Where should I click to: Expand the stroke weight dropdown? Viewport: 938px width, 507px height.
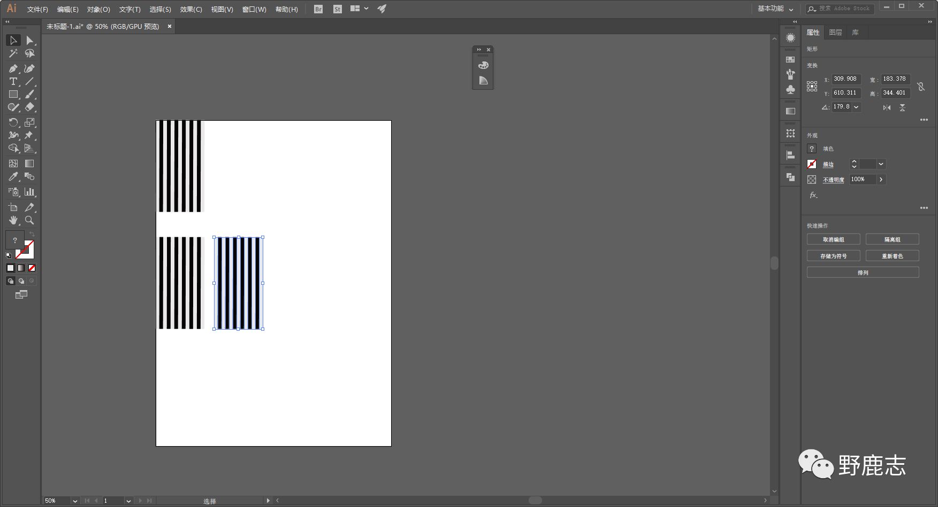881,164
